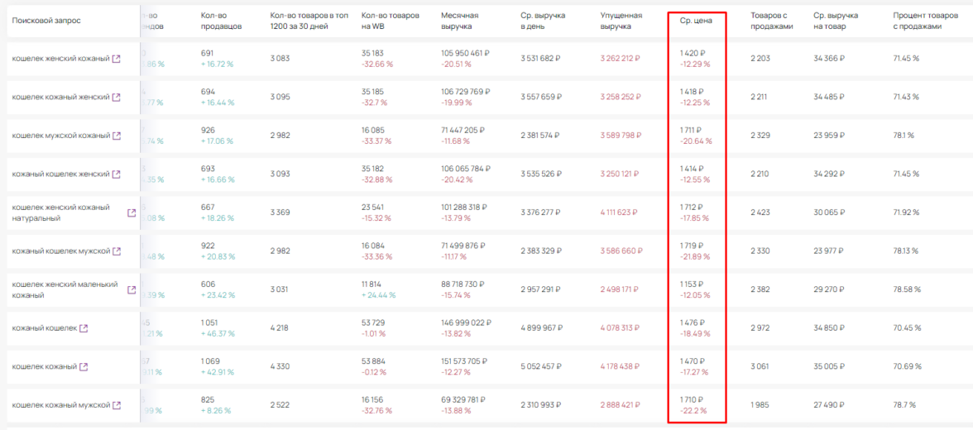Viewport: 973px width, 430px height.
Task: Open external link for кошелек мужской кожаный
Action: point(116,136)
